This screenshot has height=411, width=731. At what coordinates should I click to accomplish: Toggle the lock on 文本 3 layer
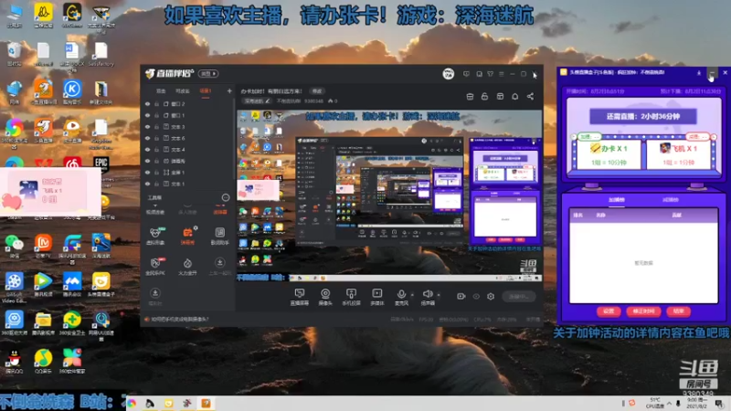click(x=156, y=127)
